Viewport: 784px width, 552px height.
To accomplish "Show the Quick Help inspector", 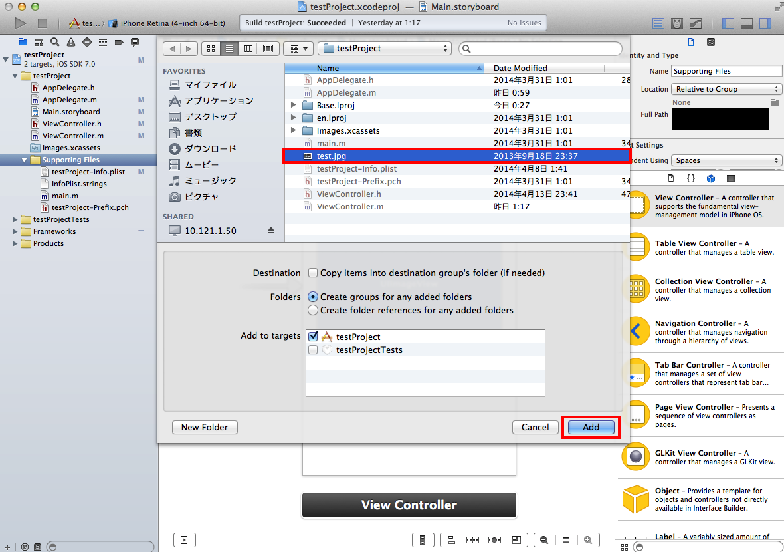I will [711, 42].
